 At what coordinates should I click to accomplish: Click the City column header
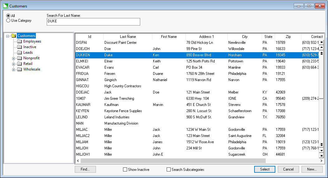[245, 37]
